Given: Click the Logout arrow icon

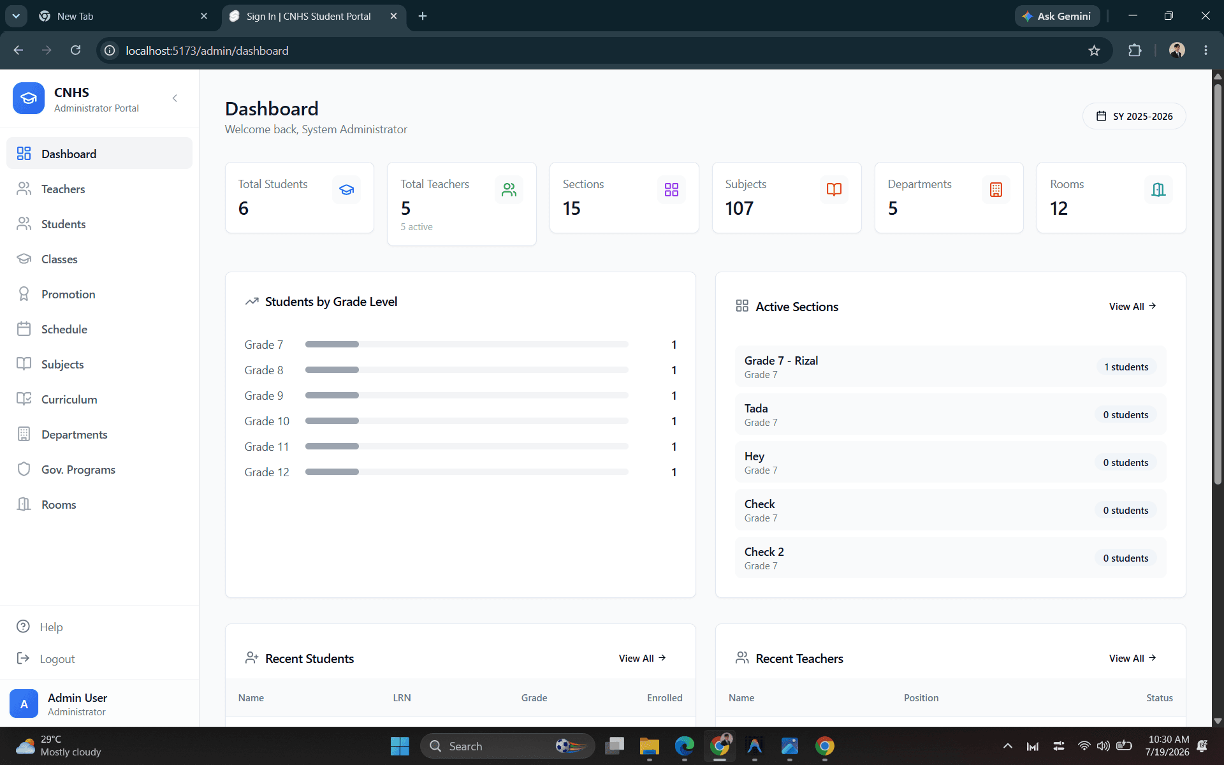Looking at the screenshot, I should 23,659.
